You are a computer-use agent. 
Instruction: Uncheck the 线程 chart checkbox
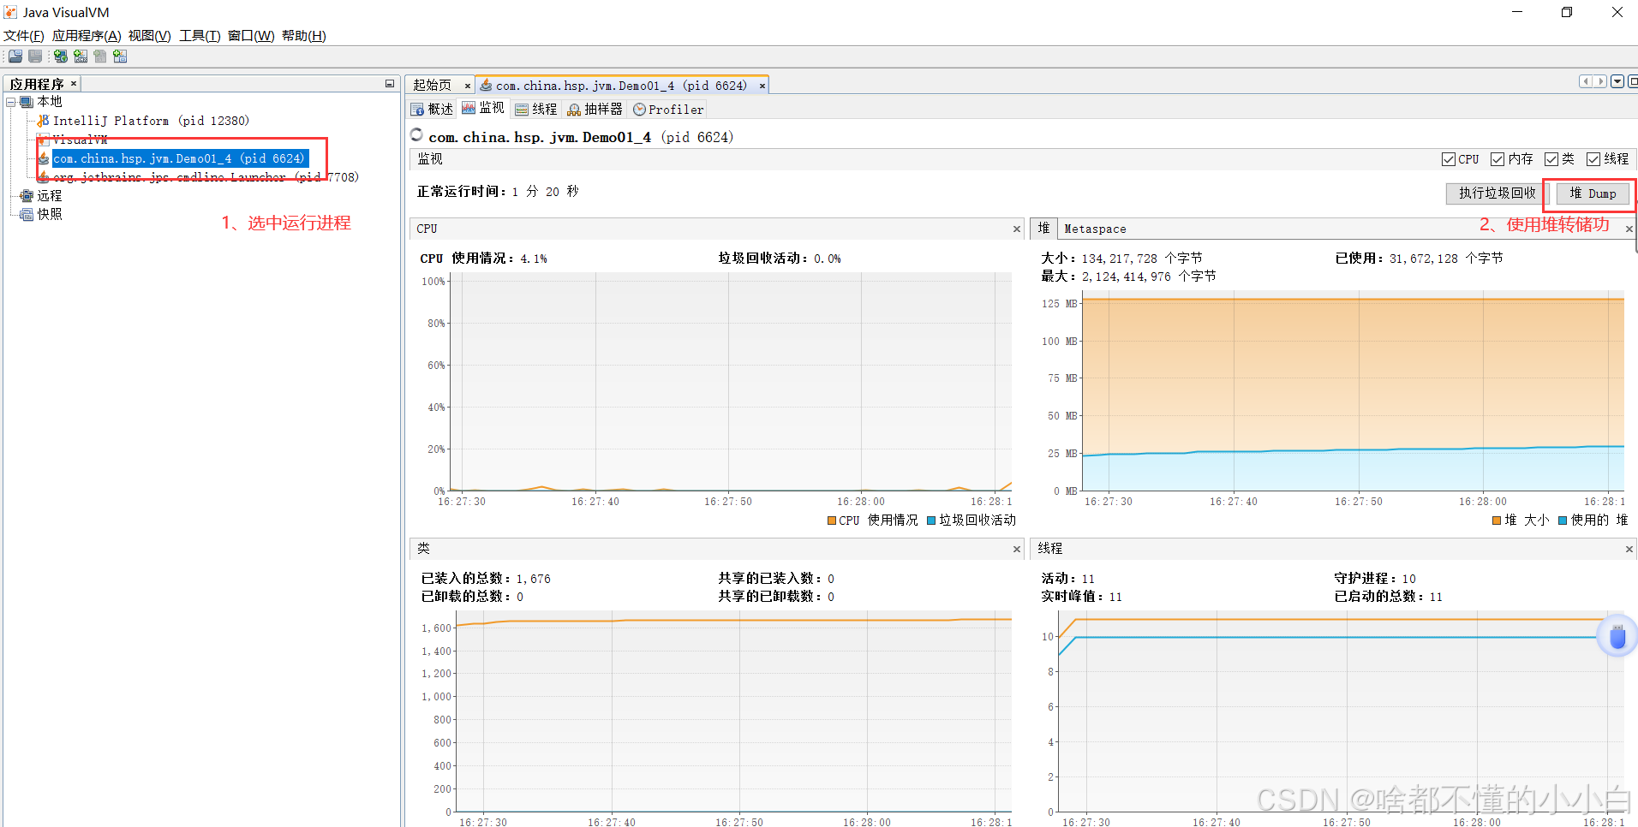pos(1593,159)
